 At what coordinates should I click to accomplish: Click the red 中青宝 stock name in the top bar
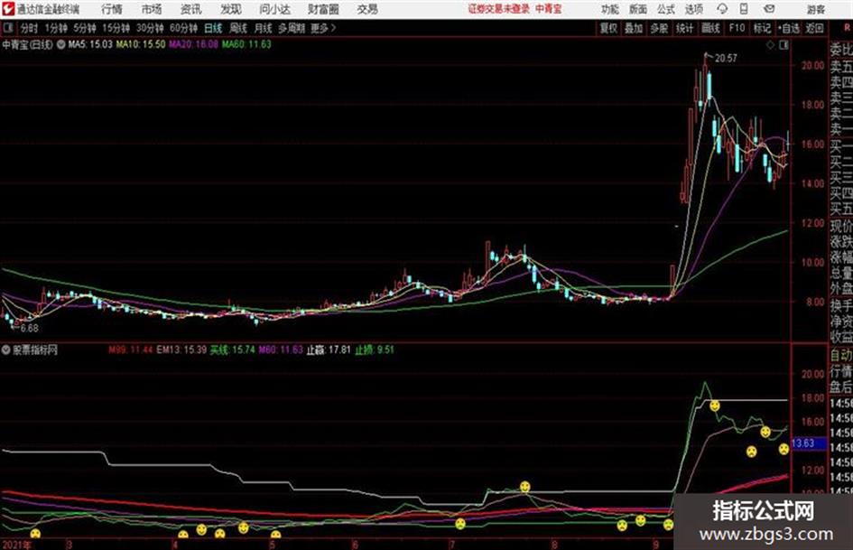pos(549,9)
